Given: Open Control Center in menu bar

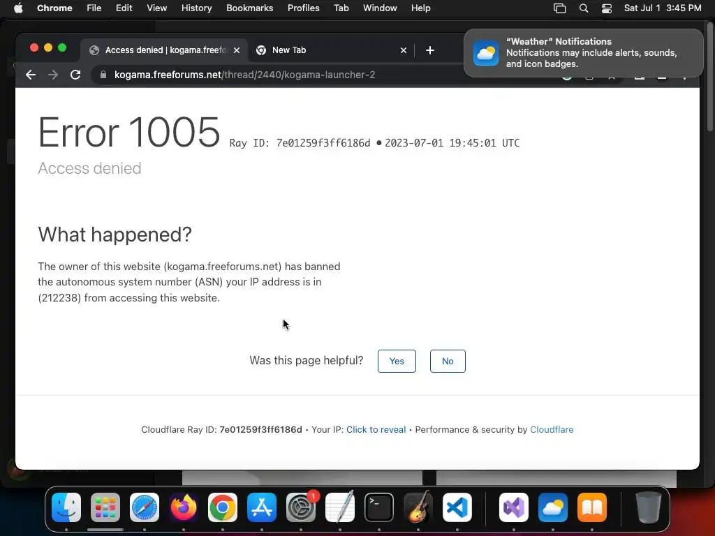Looking at the screenshot, I should (x=607, y=8).
